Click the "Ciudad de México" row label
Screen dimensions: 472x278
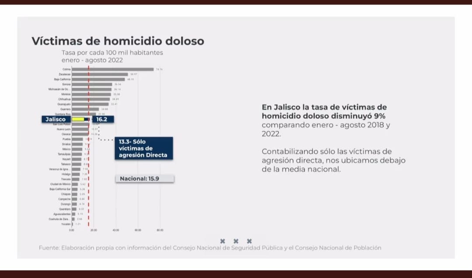pos(60,184)
